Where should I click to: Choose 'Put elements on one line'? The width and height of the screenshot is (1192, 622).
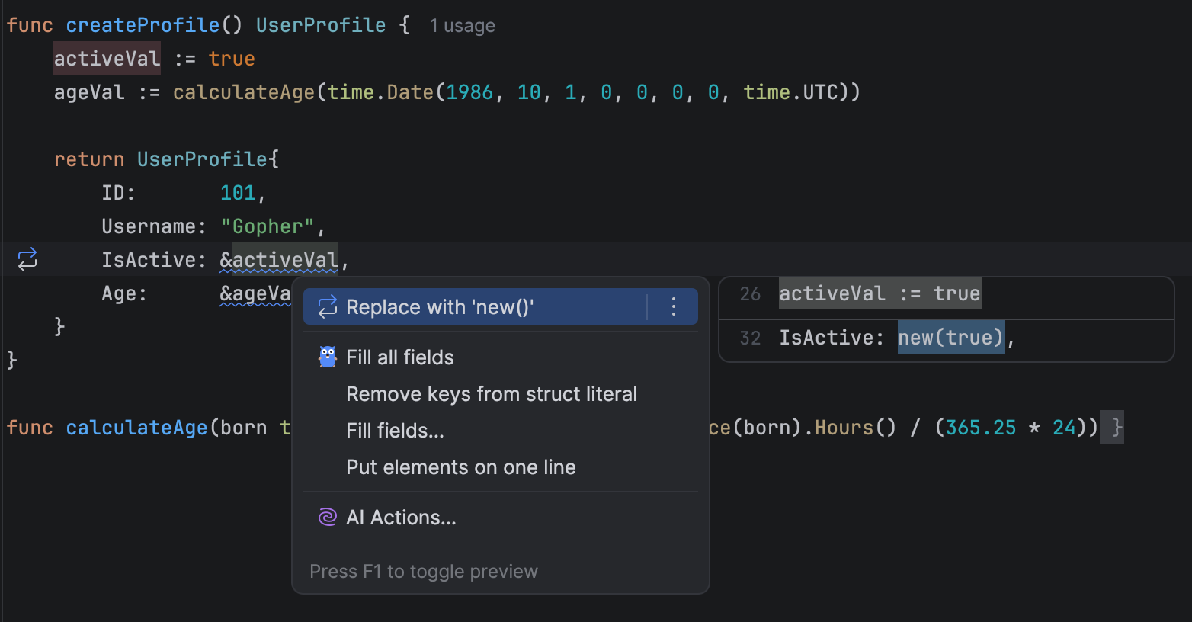point(461,467)
